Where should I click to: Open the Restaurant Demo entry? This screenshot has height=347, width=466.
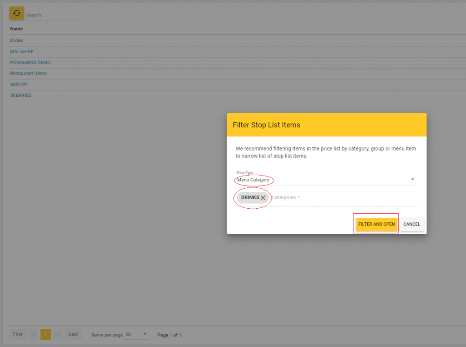point(27,73)
